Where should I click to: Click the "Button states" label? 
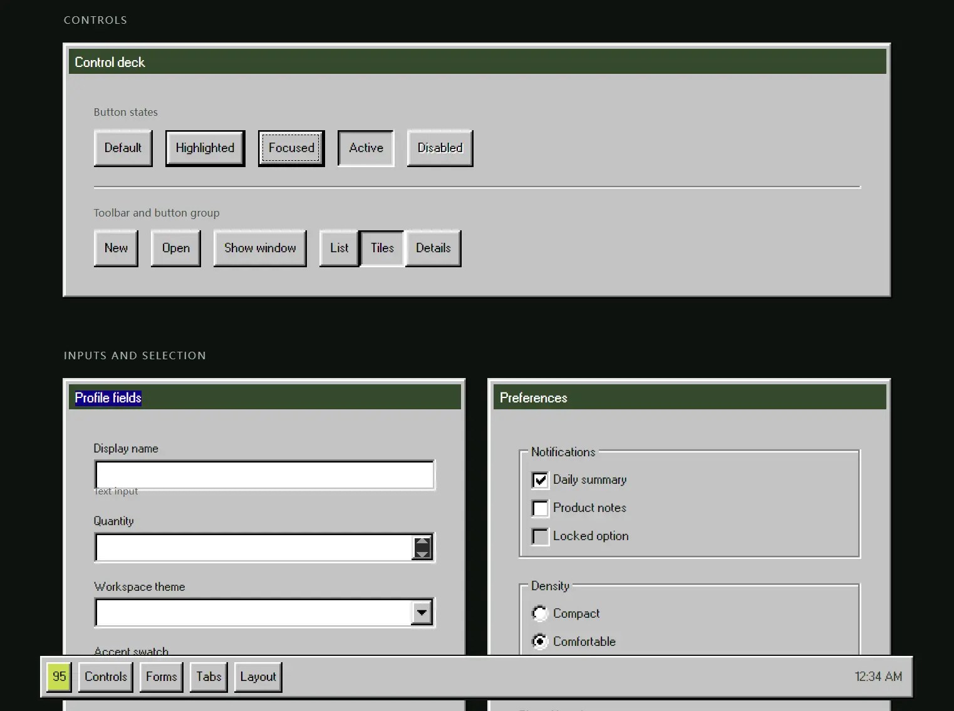[x=126, y=112]
